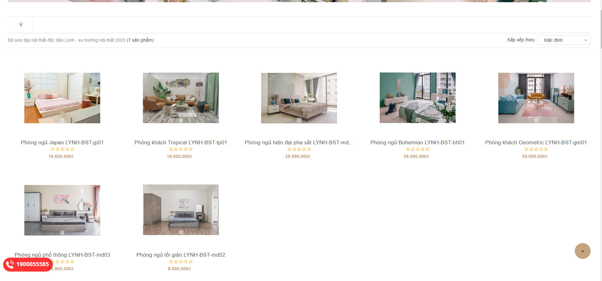Click the back-to-top arrow button
The height and width of the screenshot is (281, 602).
(582, 251)
